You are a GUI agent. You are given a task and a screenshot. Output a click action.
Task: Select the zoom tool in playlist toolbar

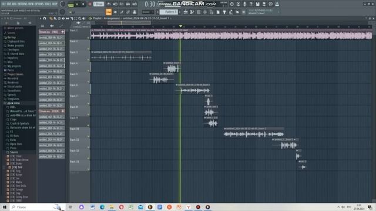[80, 18]
